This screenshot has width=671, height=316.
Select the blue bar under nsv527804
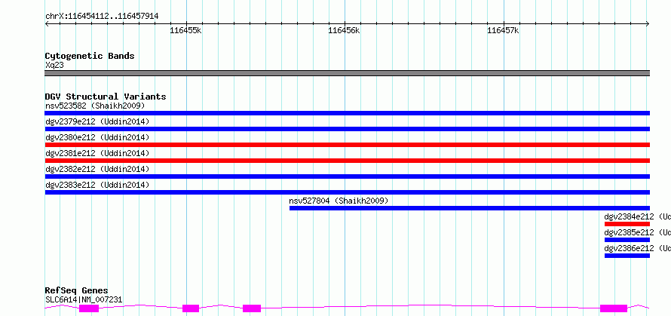[470, 208]
